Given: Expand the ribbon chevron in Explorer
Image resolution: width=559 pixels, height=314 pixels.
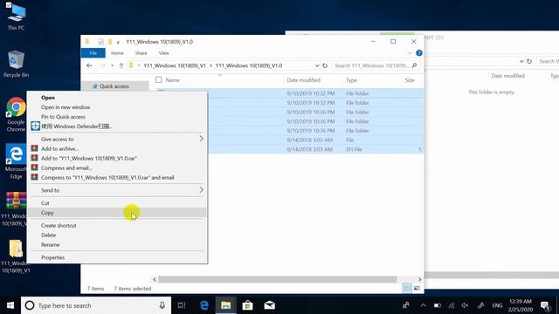Looking at the screenshot, I should 410,53.
